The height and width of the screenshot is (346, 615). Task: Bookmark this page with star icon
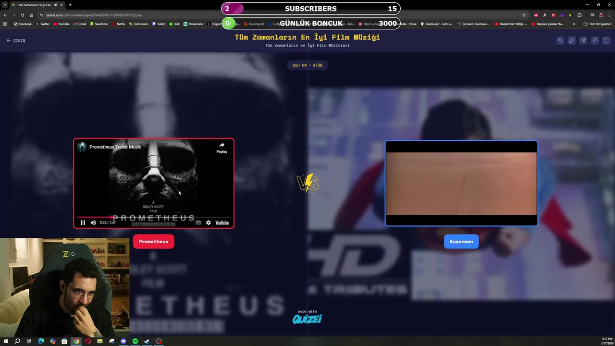(x=524, y=15)
